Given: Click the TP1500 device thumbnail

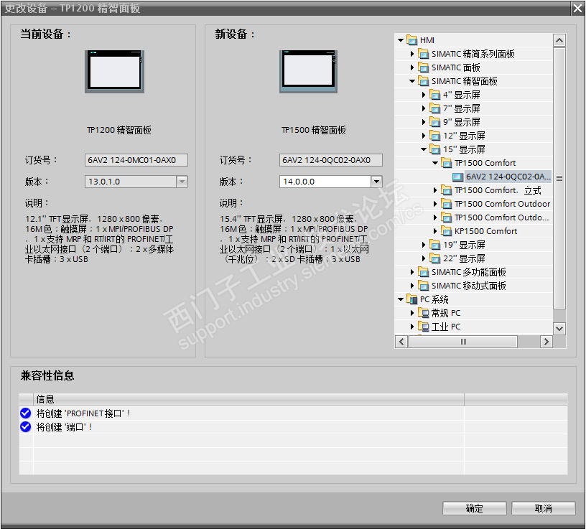Looking at the screenshot, I should 308,71.
